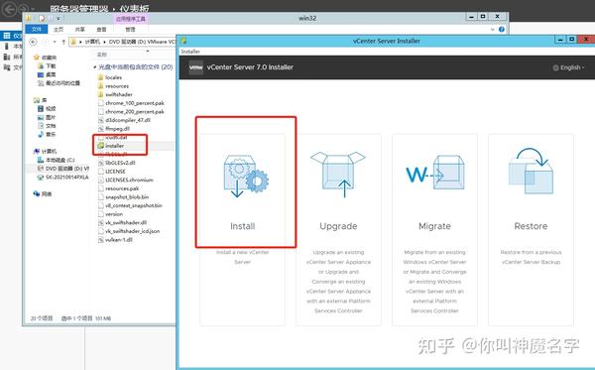Select d3dcompiler_47.dll file

pyautogui.click(x=124, y=120)
